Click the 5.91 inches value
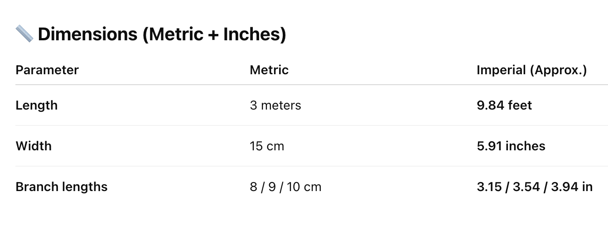The height and width of the screenshot is (230, 608). 511,146
